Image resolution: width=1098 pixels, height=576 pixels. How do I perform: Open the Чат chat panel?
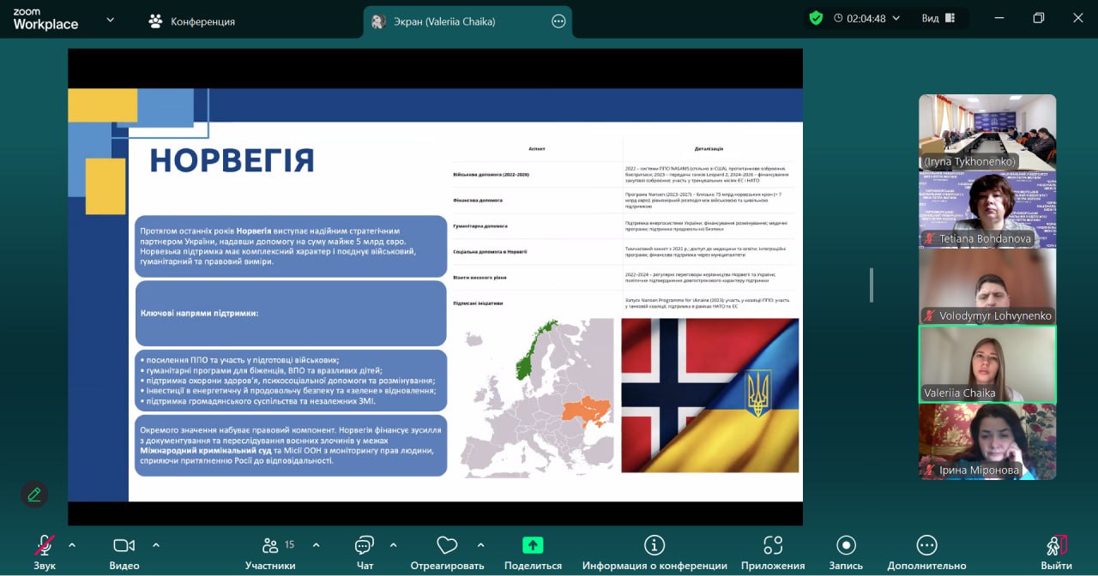pyautogui.click(x=365, y=546)
